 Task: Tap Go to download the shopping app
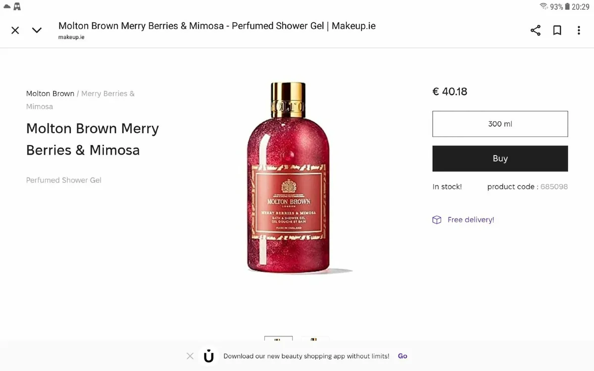pyautogui.click(x=402, y=356)
